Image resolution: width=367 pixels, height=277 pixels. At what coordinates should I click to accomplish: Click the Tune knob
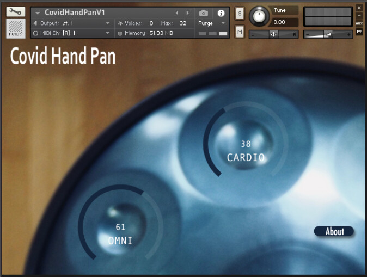tap(259, 16)
